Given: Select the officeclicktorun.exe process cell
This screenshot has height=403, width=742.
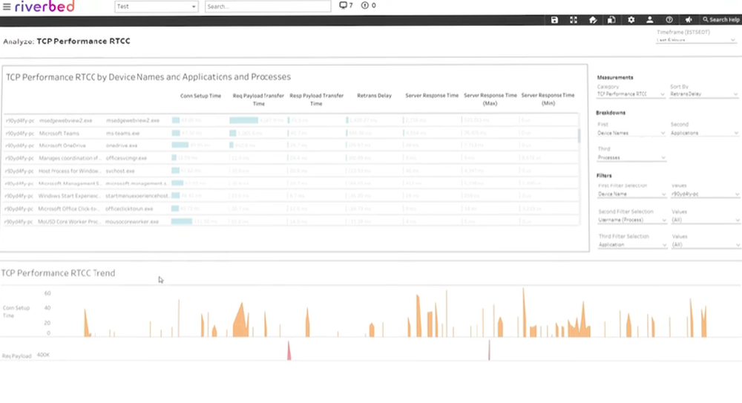Looking at the screenshot, I should point(129,209).
